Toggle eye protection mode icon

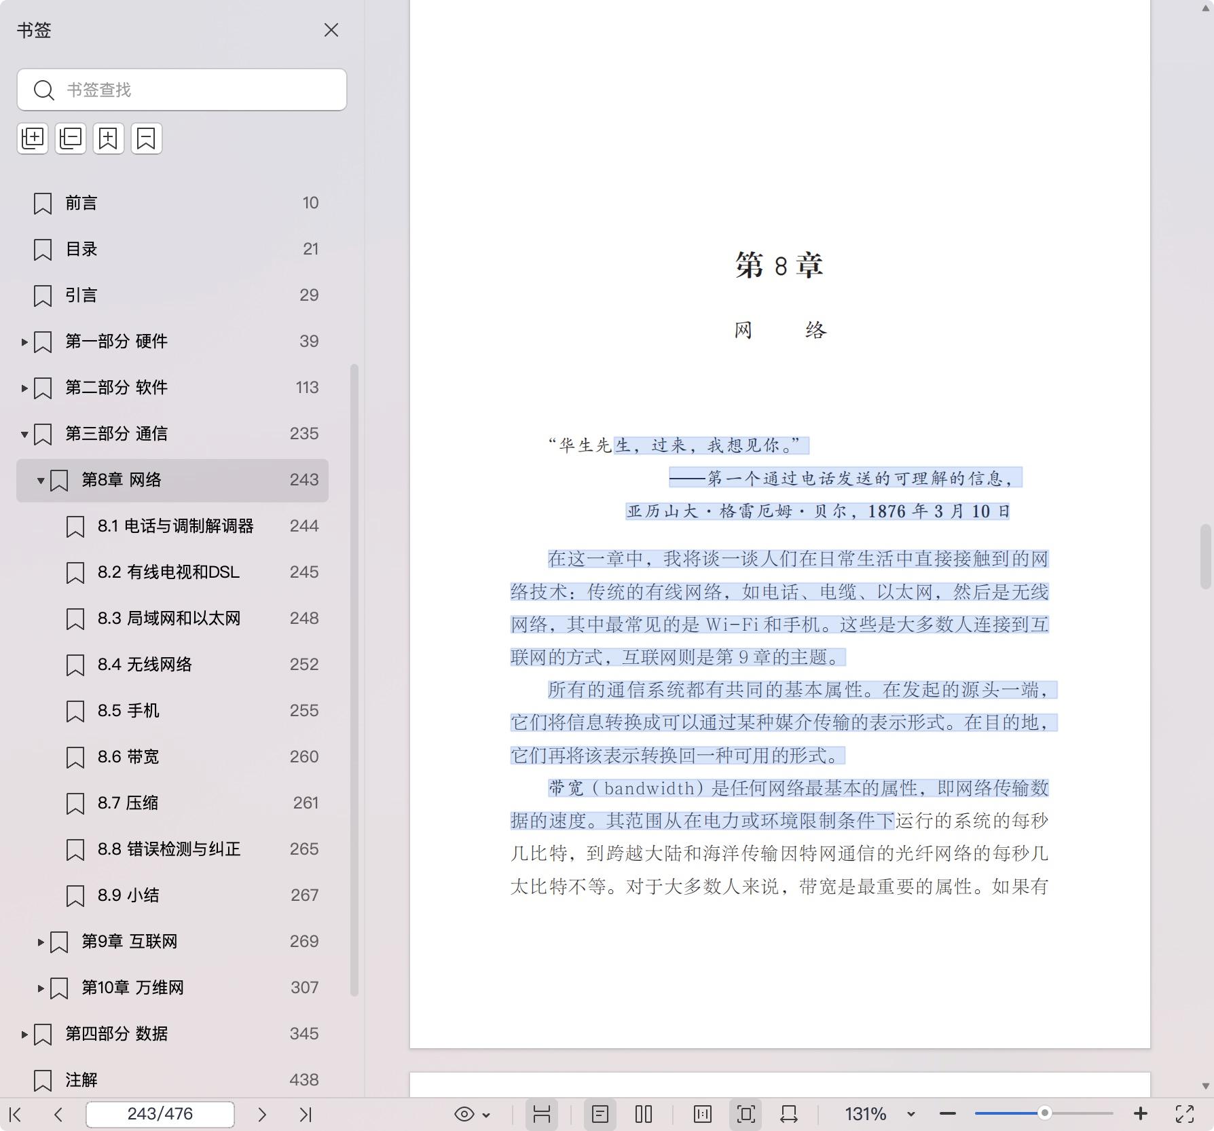(464, 1114)
